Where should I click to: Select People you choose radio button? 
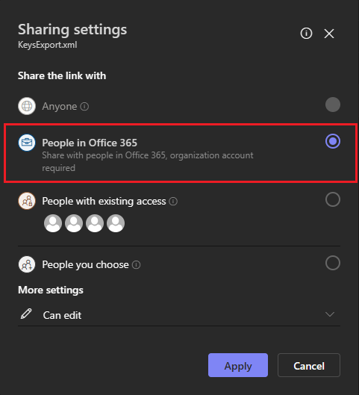pyautogui.click(x=333, y=263)
